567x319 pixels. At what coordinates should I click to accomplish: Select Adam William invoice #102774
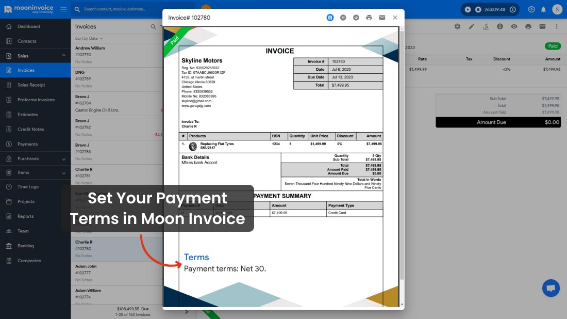click(117, 295)
